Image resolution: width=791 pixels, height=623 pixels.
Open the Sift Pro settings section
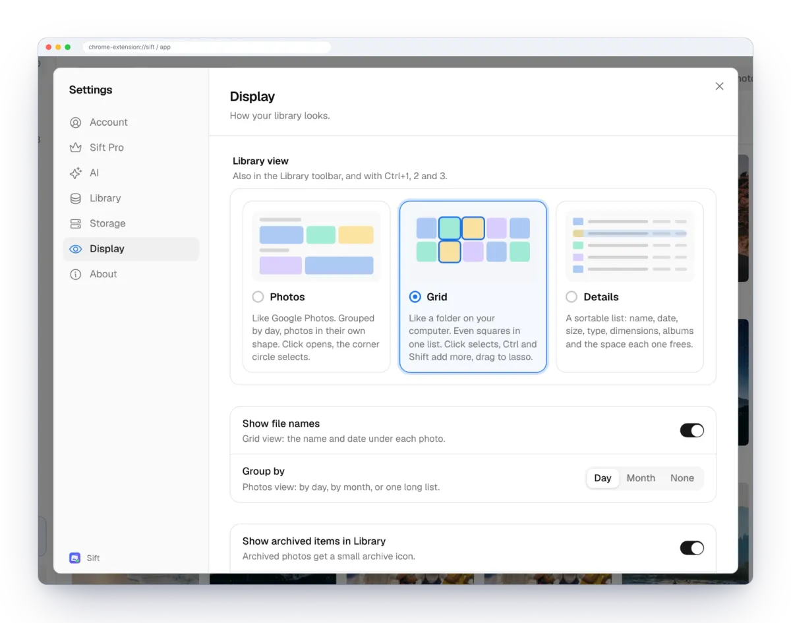[x=131, y=148]
